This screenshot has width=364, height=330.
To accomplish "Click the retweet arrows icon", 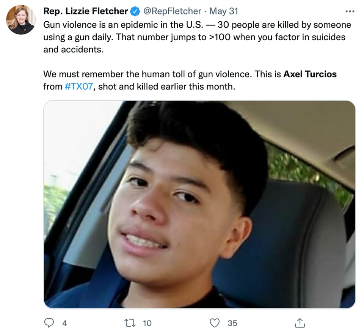I will click(x=130, y=323).
